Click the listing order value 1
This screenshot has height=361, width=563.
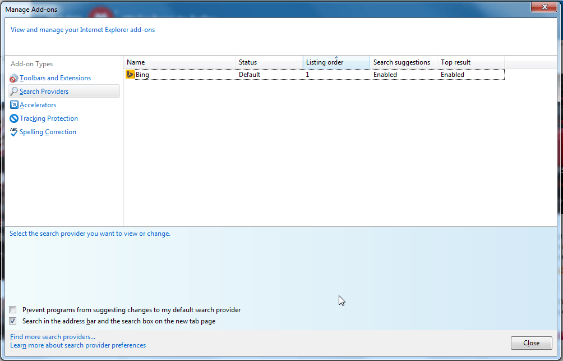[307, 75]
